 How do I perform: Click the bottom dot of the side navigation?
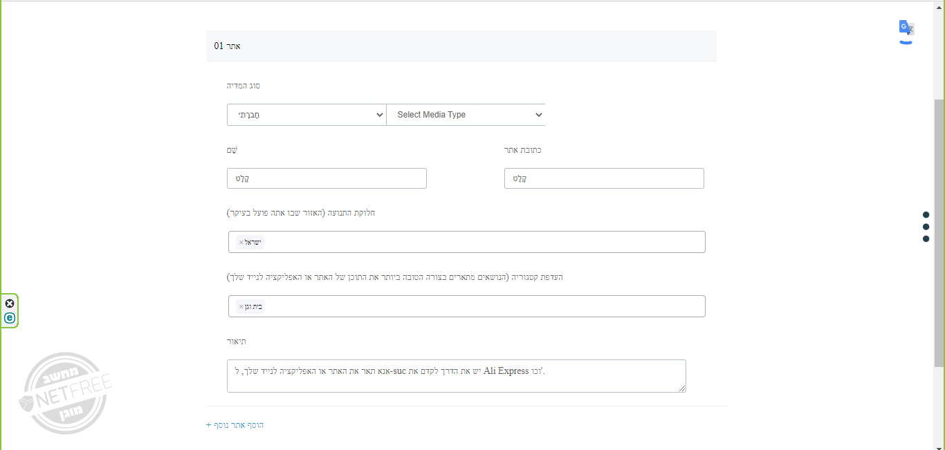coord(926,239)
